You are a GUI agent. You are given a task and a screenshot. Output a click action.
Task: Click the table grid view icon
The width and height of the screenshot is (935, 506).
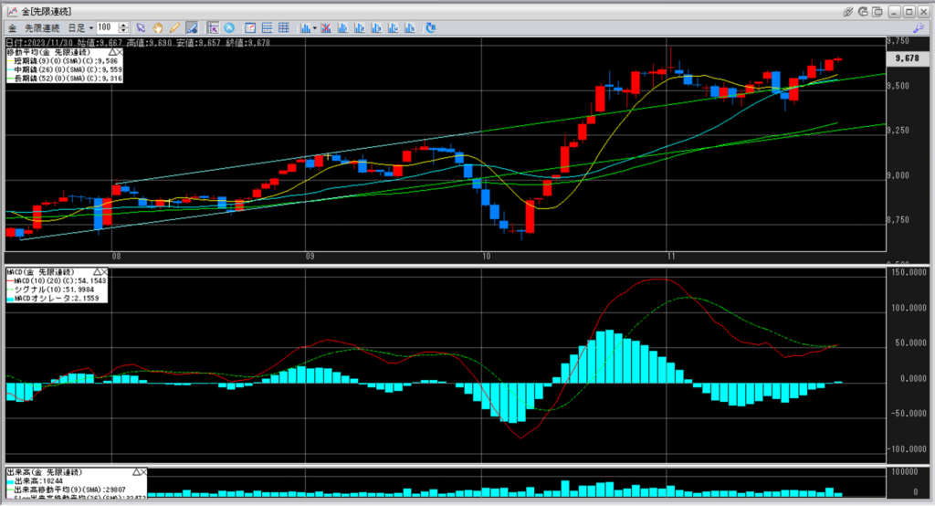(284, 28)
